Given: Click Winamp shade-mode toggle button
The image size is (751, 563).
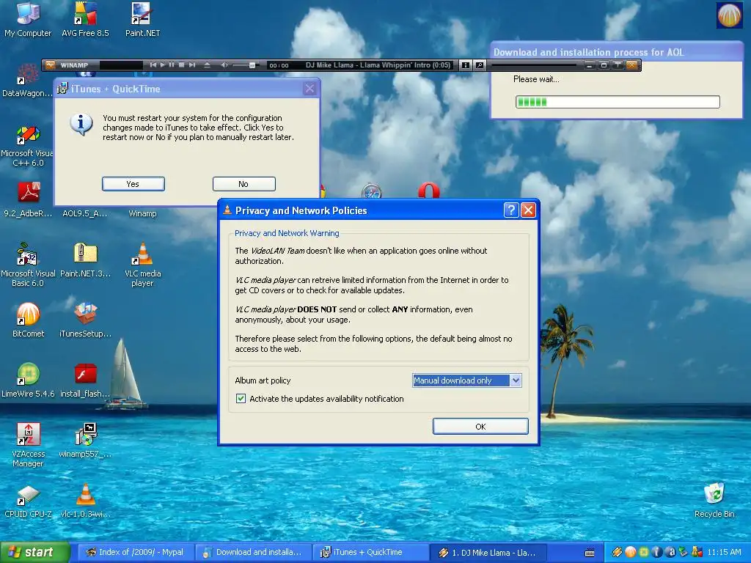Looking at the screenshot, I should point(618,65).
